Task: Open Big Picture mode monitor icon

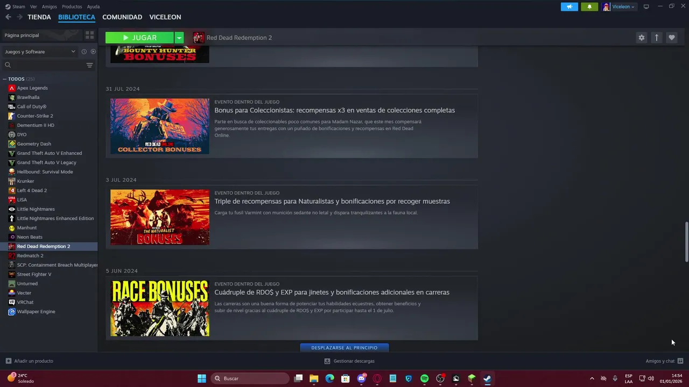Action: pos(646,6)
